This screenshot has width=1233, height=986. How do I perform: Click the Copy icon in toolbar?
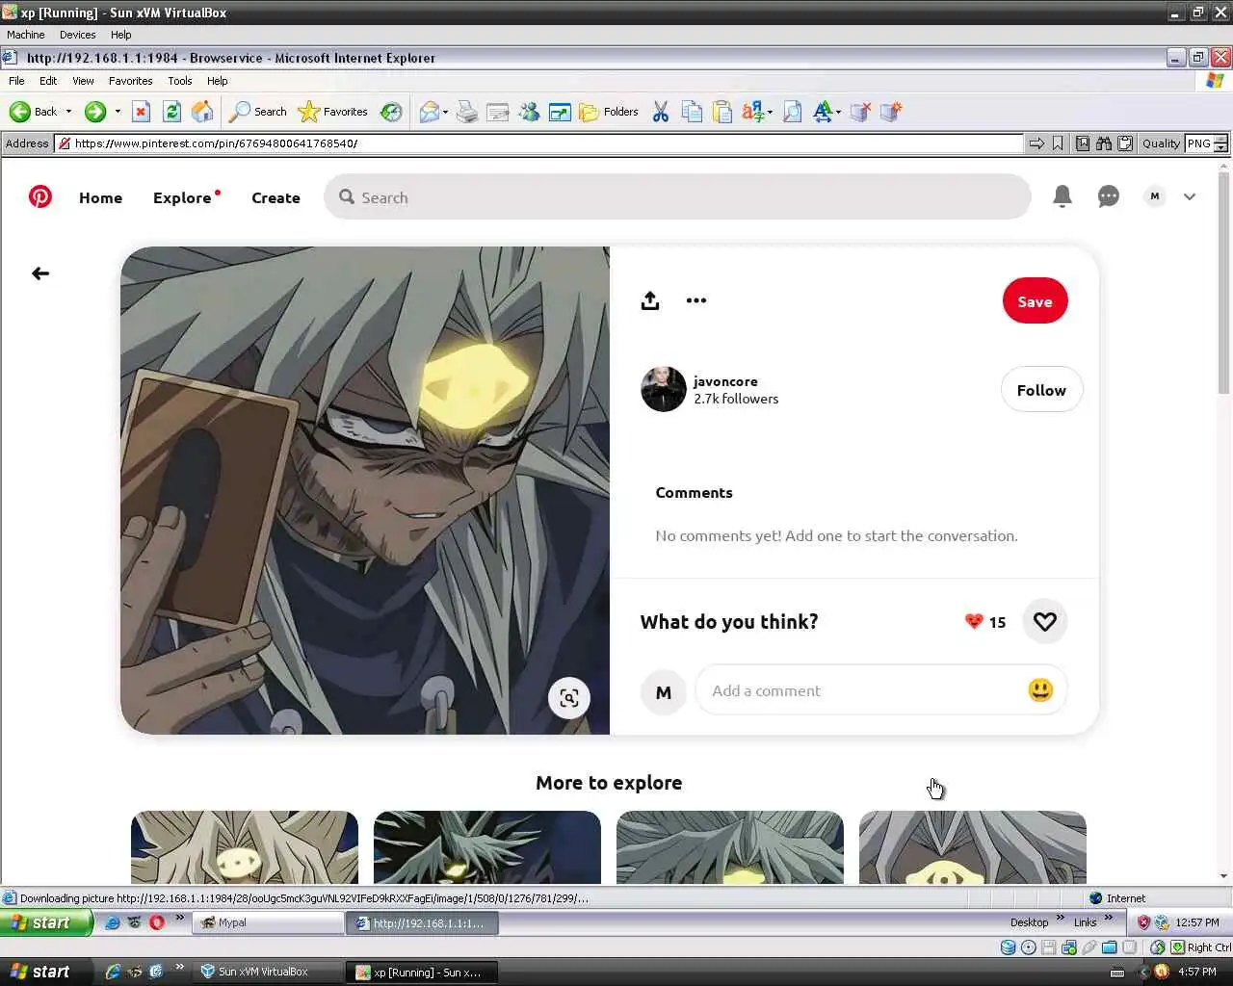[692, 112]
